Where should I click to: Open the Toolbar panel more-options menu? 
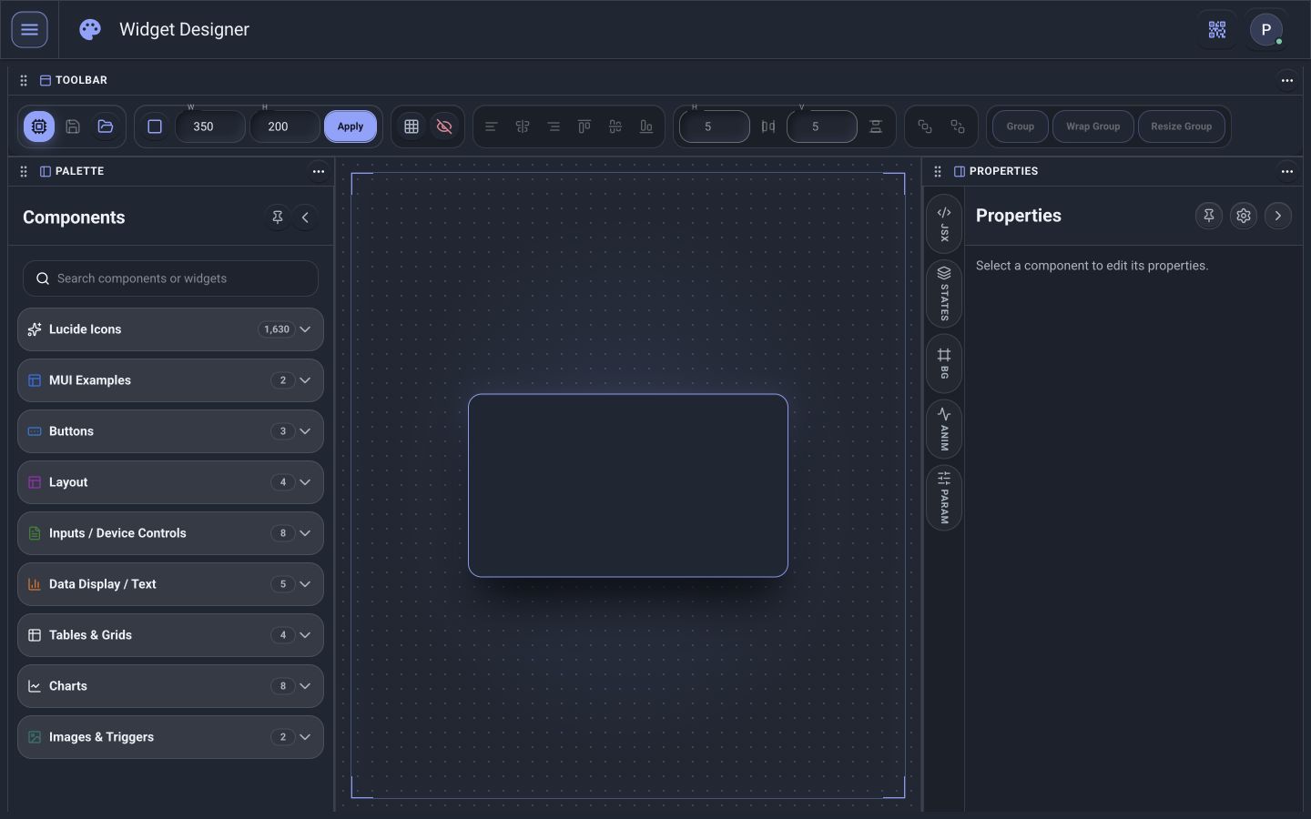[x=1287, y=80]
